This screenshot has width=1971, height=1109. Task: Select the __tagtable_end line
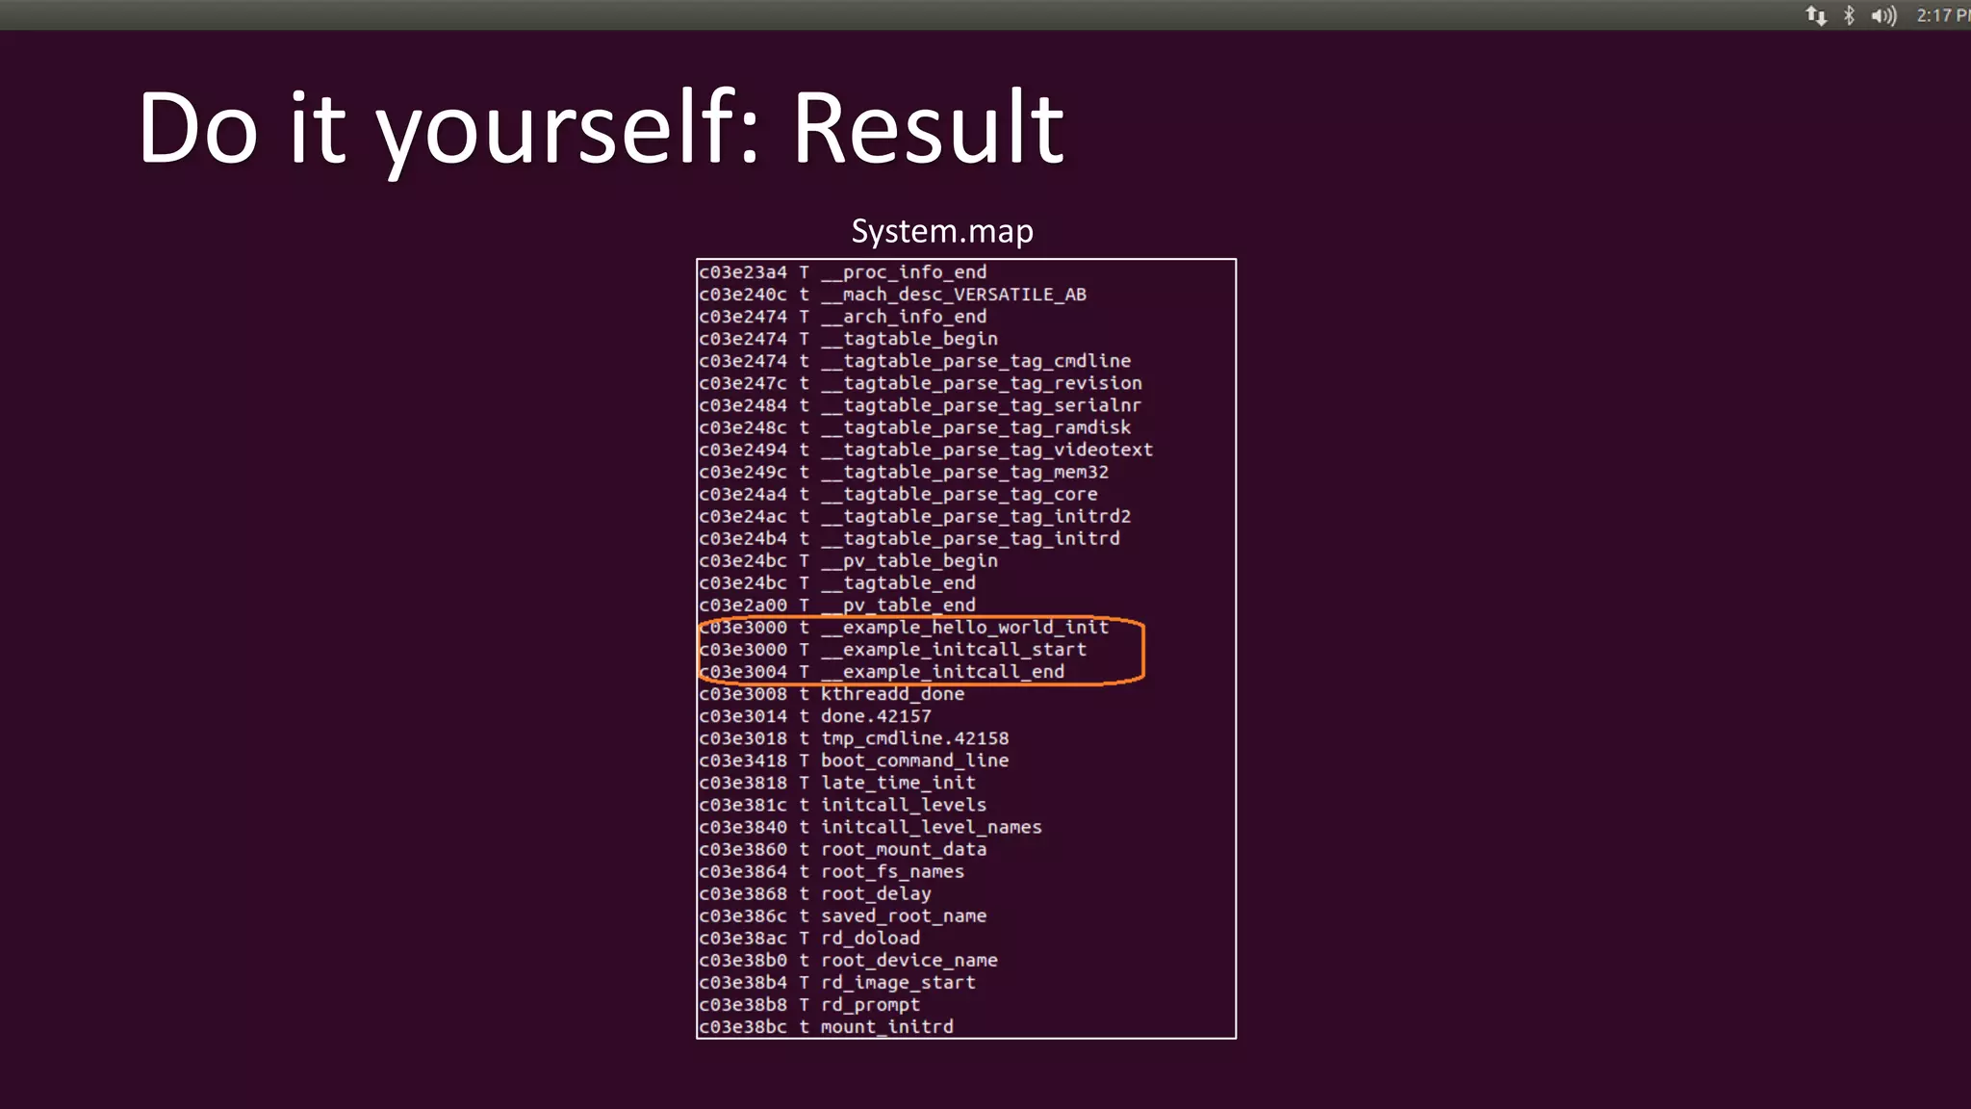click(837, 582)
